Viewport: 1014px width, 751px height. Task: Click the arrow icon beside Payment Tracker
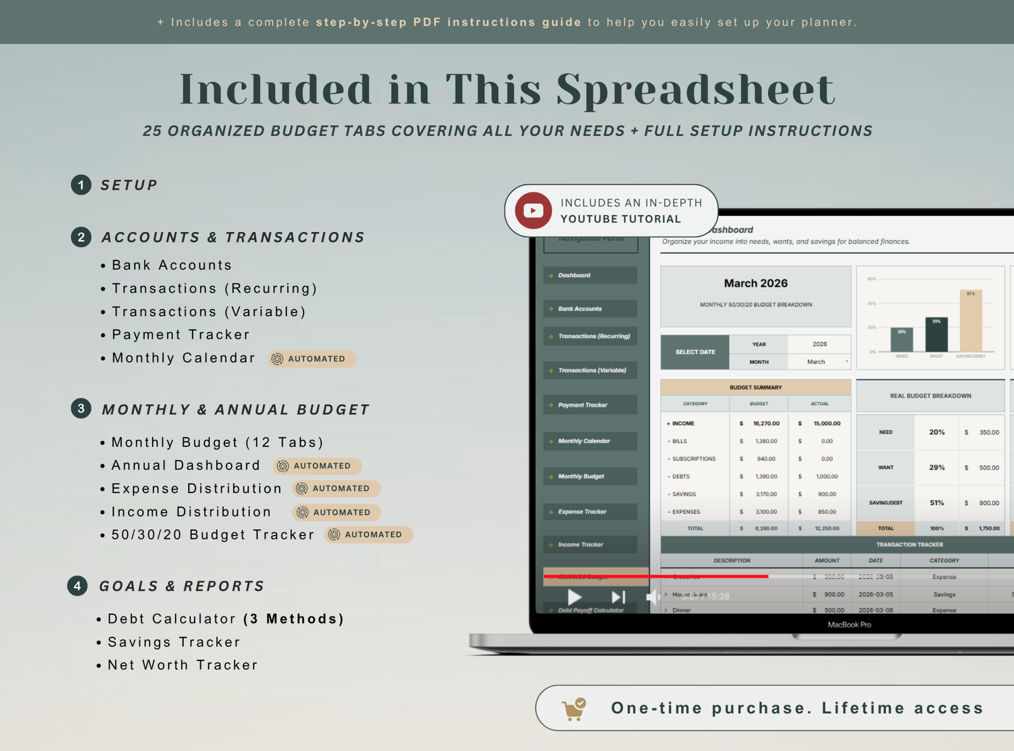551,406
